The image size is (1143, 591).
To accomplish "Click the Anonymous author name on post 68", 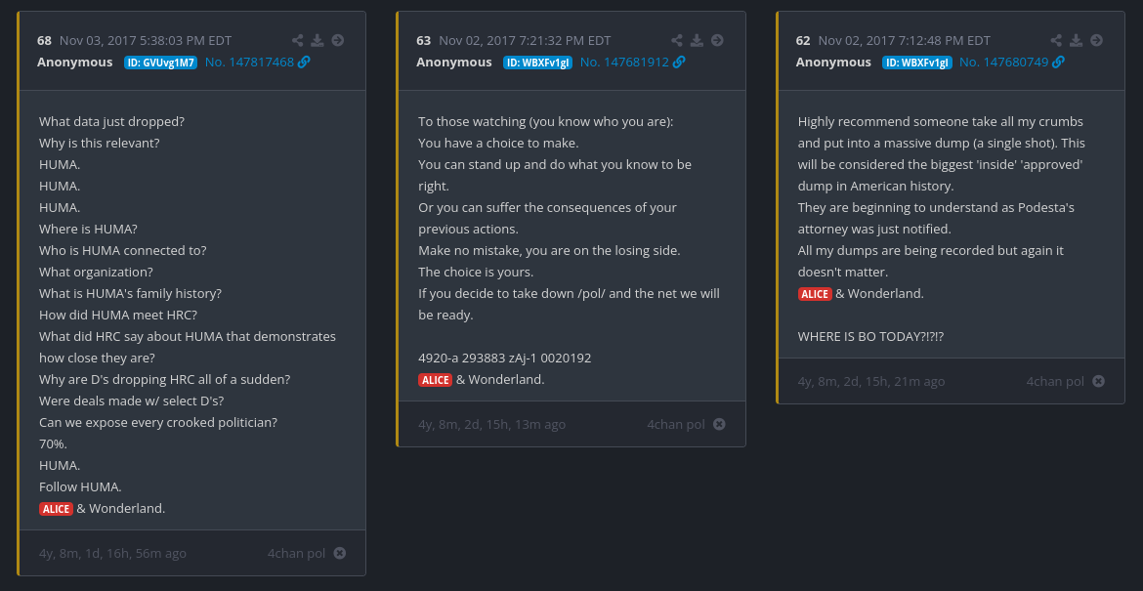I will pyautogui.click(x=75, y=62).
